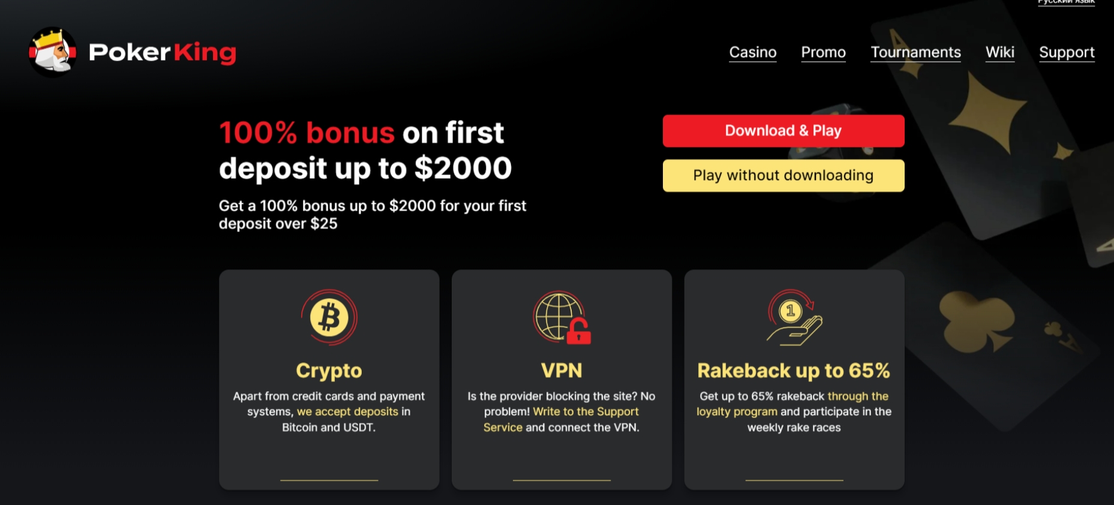The width and height of the screenshot is (1114, 505).
Task: Go to the Support page
Action: tap(1067, 53)
